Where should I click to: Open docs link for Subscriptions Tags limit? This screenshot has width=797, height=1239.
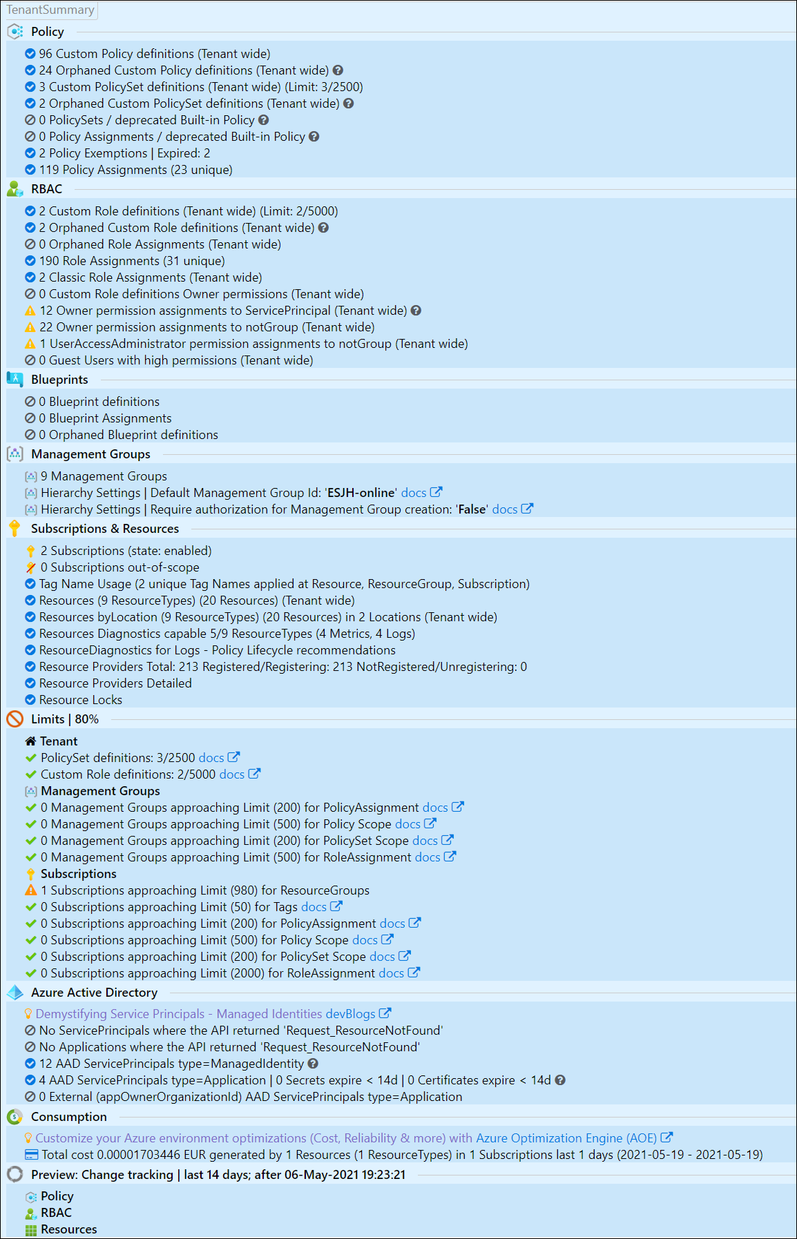click(x=314, y=907)
